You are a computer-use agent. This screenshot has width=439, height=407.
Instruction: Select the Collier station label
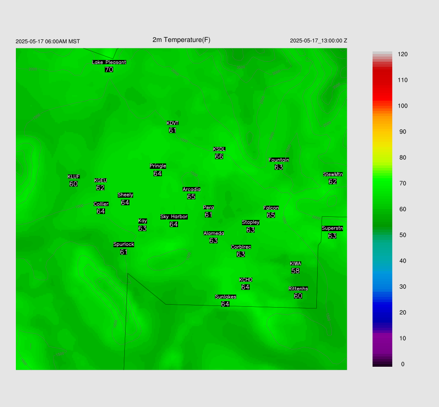click(101, 204)
